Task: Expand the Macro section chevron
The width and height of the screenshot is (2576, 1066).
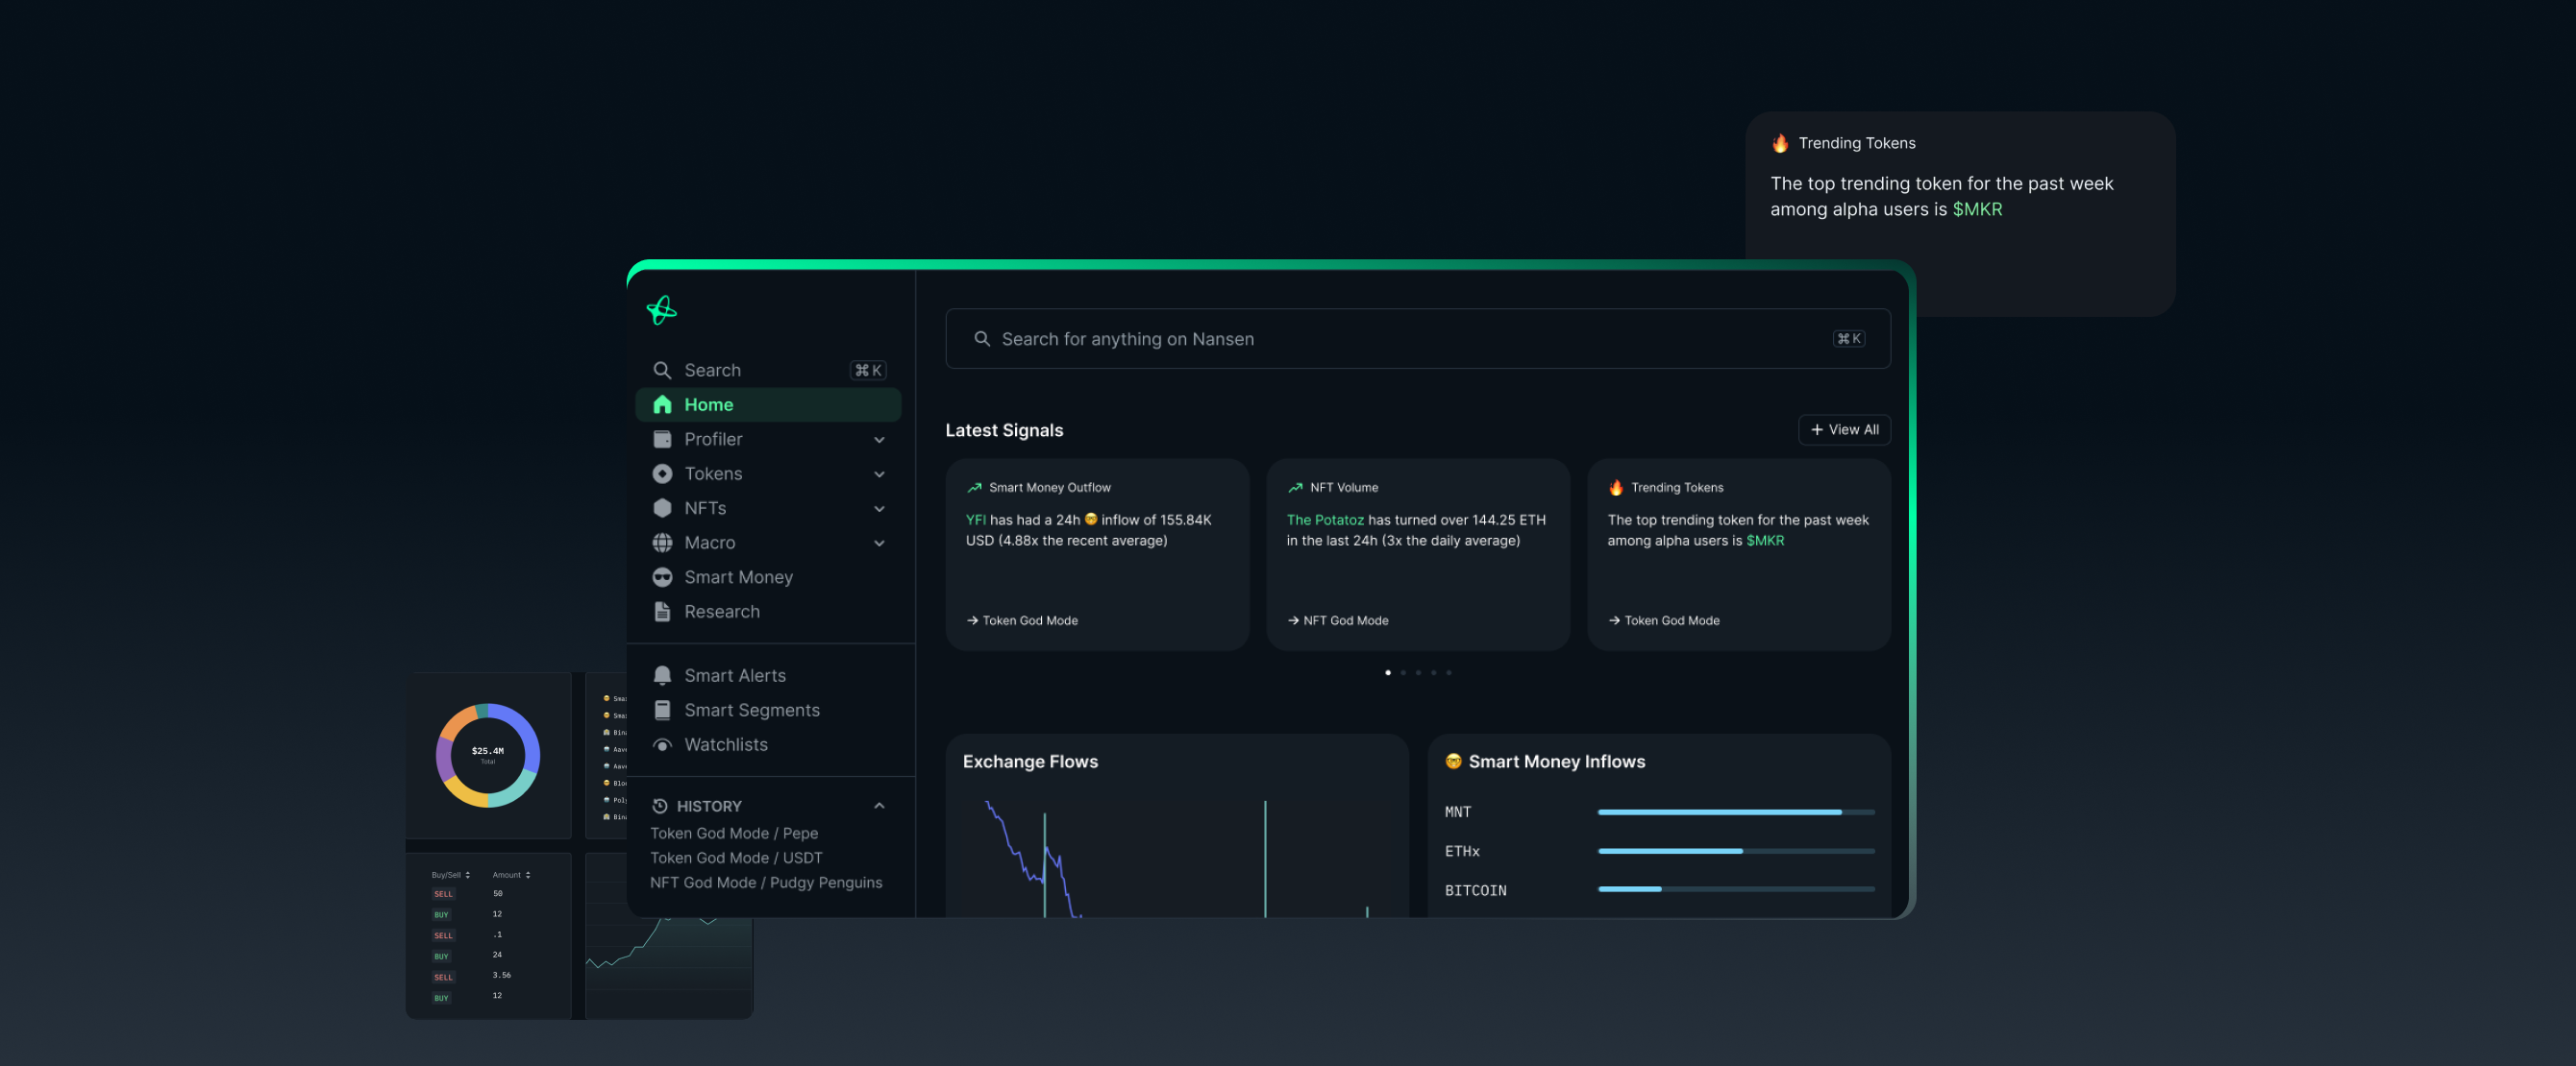Action: coord(879,543)
